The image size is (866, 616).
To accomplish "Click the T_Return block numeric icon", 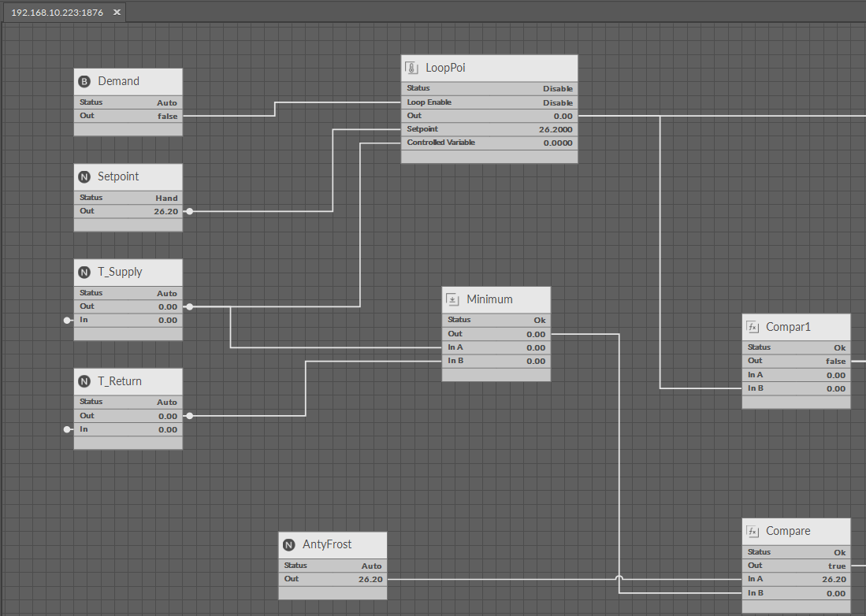I will click(85, 381).
